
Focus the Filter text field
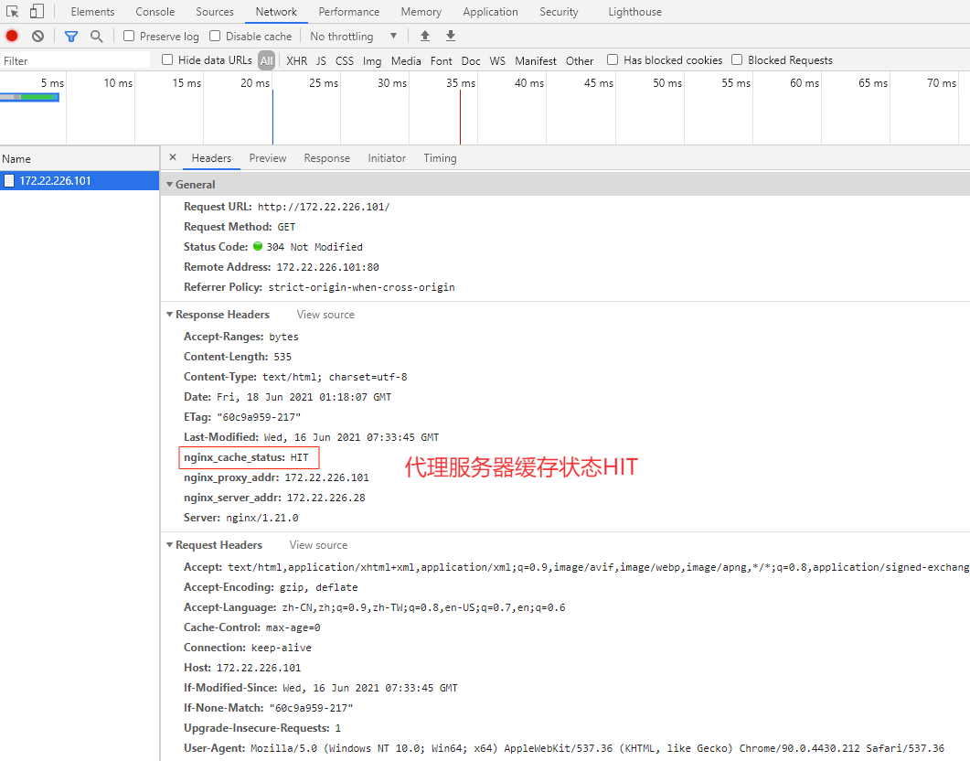pyautogui.click(x=76, y=60)
